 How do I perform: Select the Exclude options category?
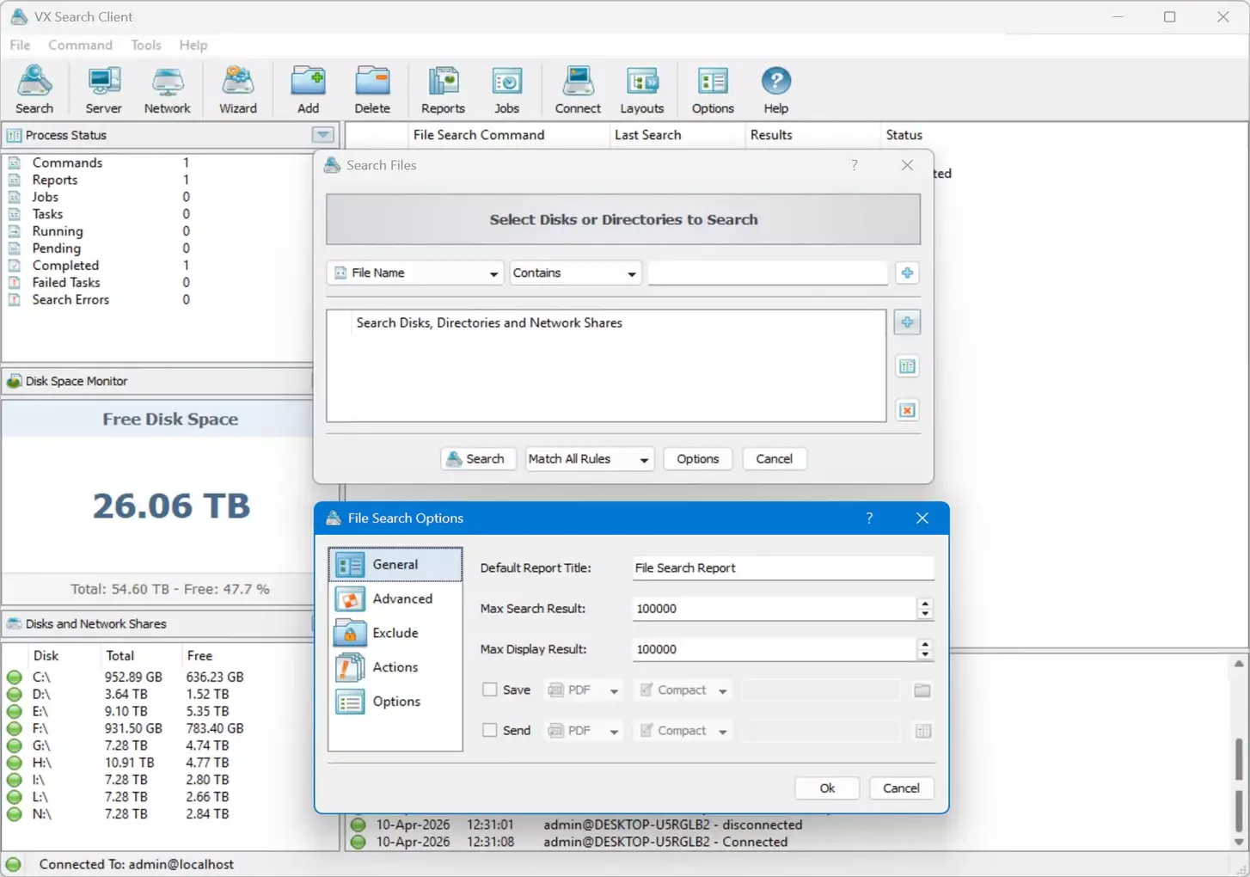(395, 633)
